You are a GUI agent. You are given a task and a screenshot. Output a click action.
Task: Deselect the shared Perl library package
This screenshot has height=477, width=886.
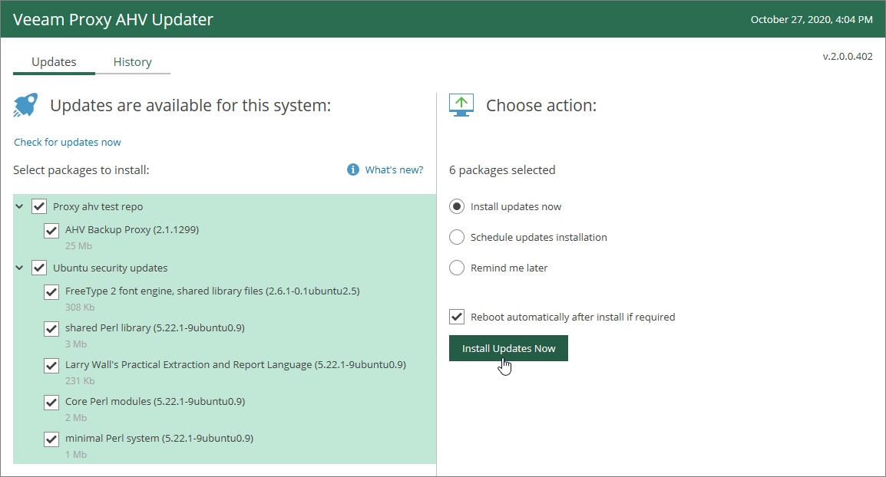51,328
